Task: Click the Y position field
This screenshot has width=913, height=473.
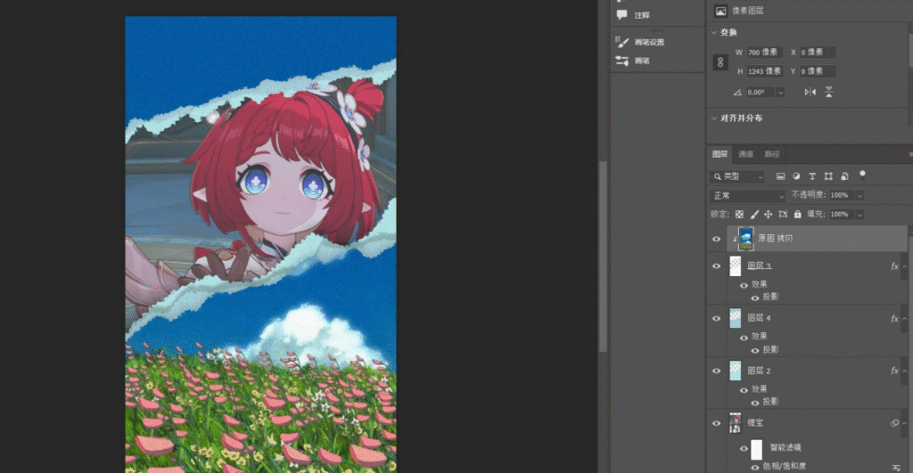Action: [818, 71]
